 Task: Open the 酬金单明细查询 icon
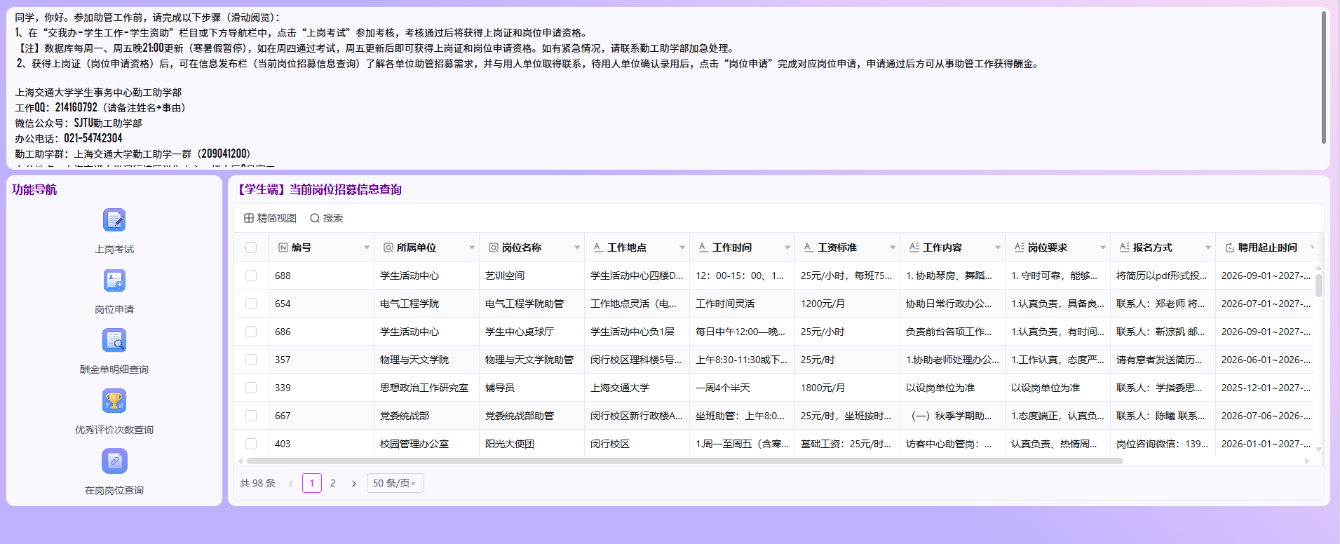[114, 341]
